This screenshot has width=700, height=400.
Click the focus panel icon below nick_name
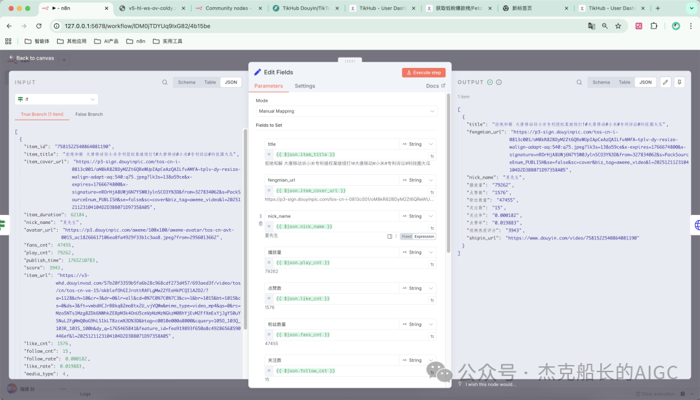pos(390,236)
